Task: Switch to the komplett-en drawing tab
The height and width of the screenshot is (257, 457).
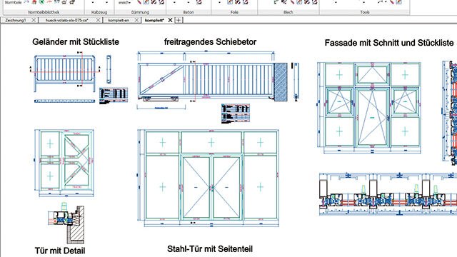Action: coord(119,20)
